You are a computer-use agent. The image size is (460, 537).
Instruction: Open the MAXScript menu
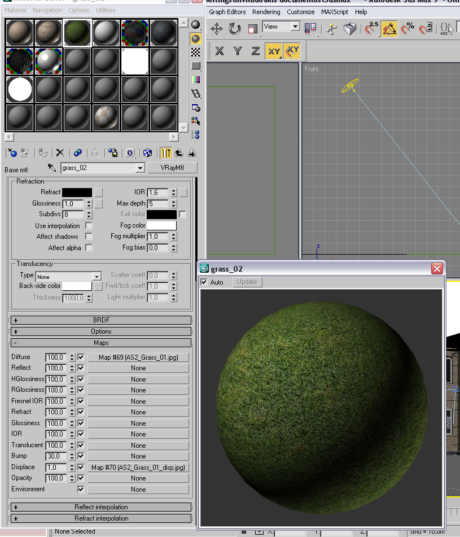click(x=335, y=12)
